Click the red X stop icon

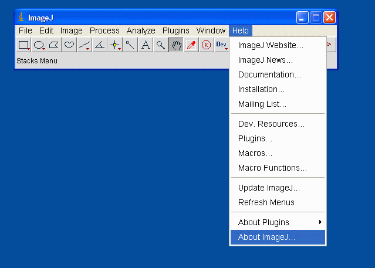click(x=207, y=45)
